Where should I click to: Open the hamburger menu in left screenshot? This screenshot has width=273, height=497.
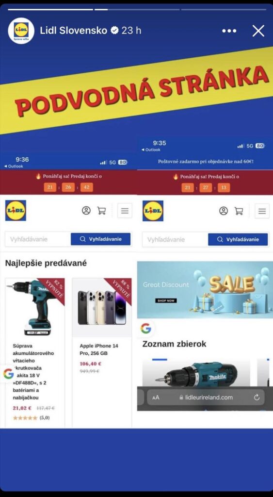tap(125, 211)
